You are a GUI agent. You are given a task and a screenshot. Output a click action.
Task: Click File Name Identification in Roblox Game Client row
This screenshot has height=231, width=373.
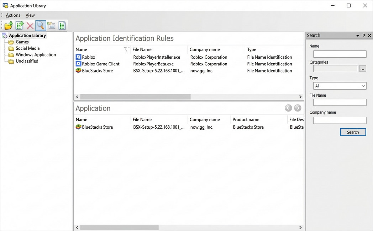click(x=269, y=64)
